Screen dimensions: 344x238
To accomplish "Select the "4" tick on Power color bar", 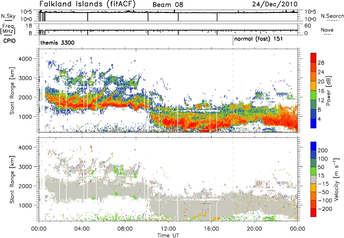I will click(319, 119).
